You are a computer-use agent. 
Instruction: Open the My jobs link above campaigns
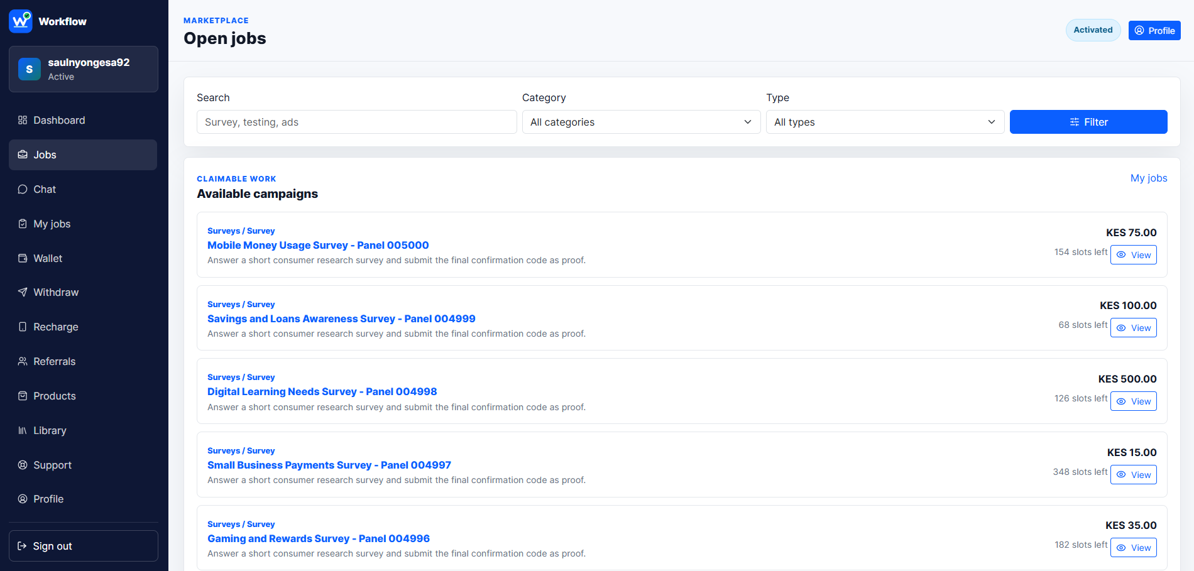[1149, 178]
